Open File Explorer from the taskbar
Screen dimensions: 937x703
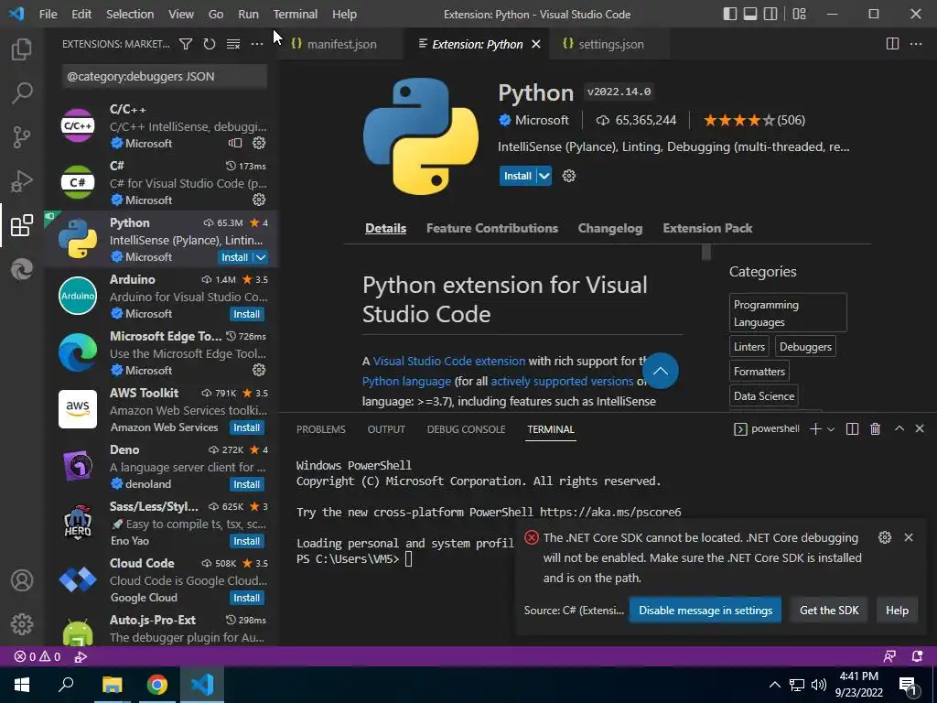(x=112, y=685)
